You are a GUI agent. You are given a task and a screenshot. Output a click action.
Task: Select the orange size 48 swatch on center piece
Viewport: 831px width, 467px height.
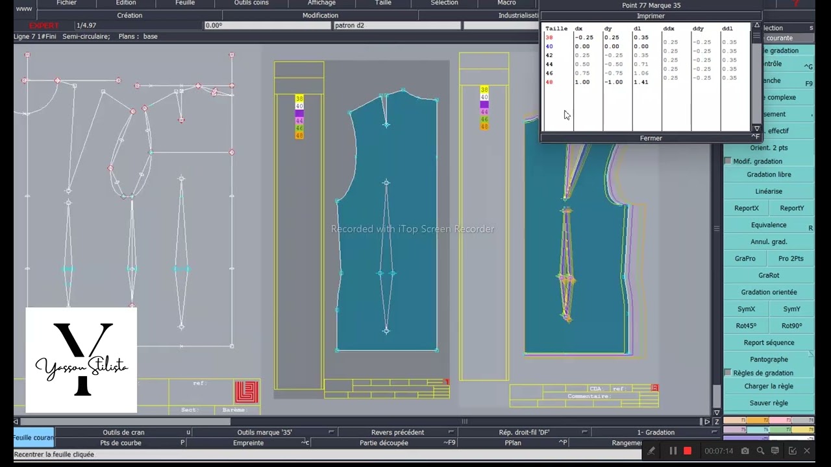(299, 136)
